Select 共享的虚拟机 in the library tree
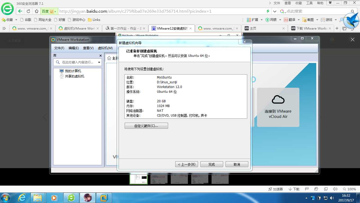 [x=72, y=76]
